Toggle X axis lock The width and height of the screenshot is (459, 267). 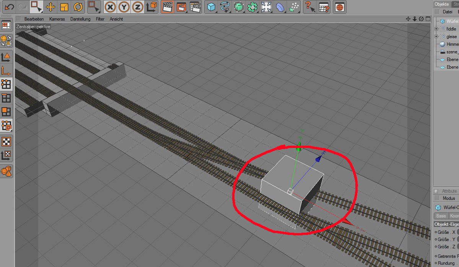coord(111,7)
